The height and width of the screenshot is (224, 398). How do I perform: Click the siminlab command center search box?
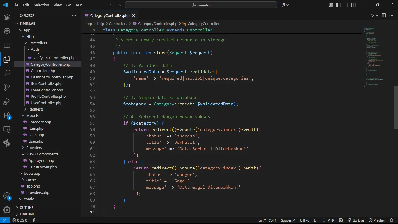201,5
